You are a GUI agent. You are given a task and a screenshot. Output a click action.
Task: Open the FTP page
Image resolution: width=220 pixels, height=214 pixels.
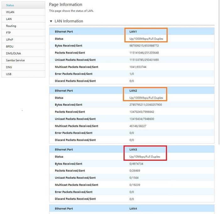pyautogui.click(x=24, y=33)
